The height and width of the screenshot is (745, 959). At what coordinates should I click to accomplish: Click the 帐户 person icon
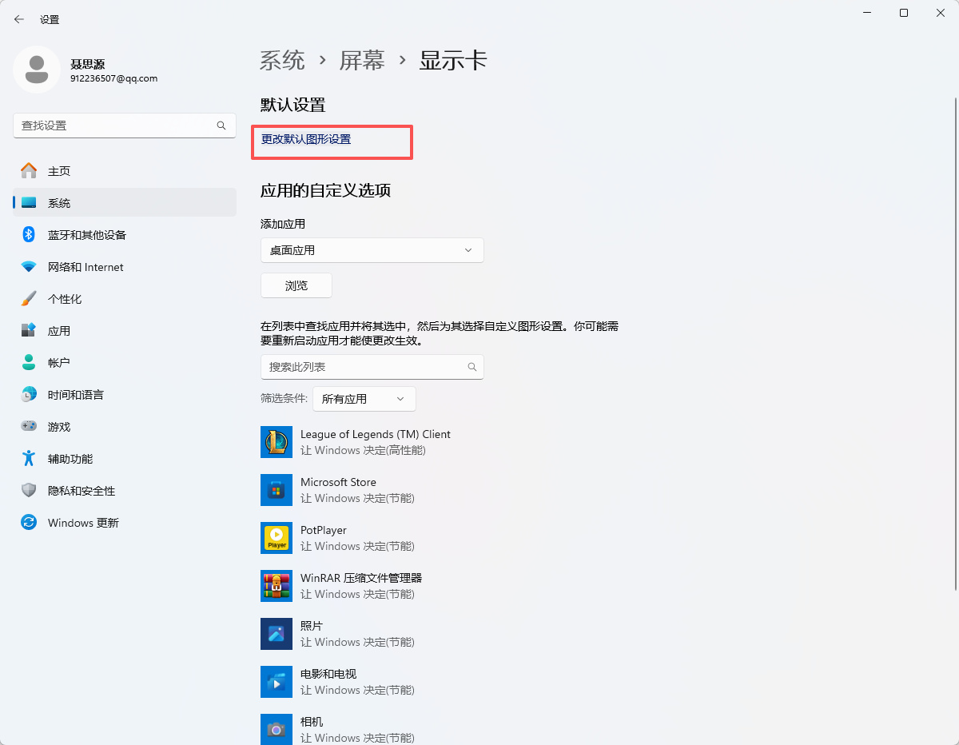(29, 362)
